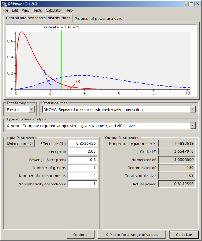Viewport: 202px width, 241px height.
Task: Click the Effect size f(U) input field
Action: 82,143
